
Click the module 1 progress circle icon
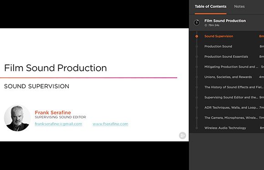[197, 23]
